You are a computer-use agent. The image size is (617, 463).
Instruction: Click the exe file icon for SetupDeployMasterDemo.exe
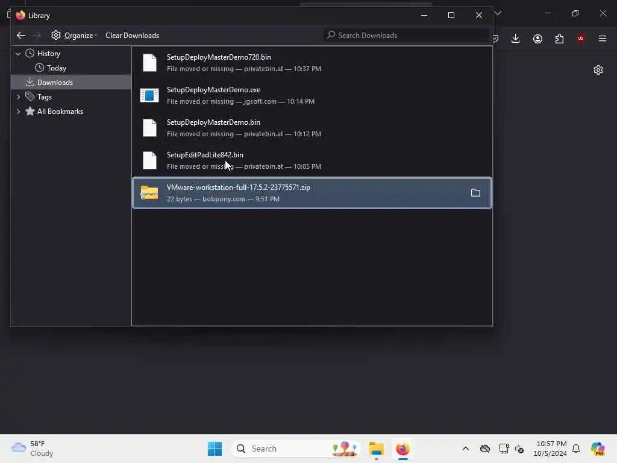coord(149,95)
